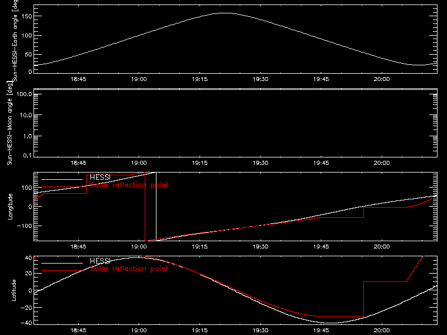Click the 19:15 time label under the Earth angle plot
This screenshot has height=335, width=447.
point(200,79)
